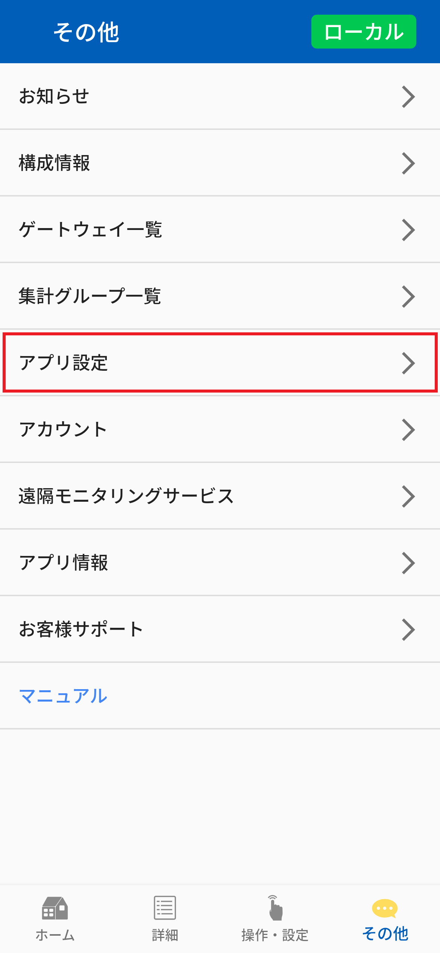Tap the Home house icon
Image resolution: width=440 pixels, height=953 pixels.
[55, 908]
